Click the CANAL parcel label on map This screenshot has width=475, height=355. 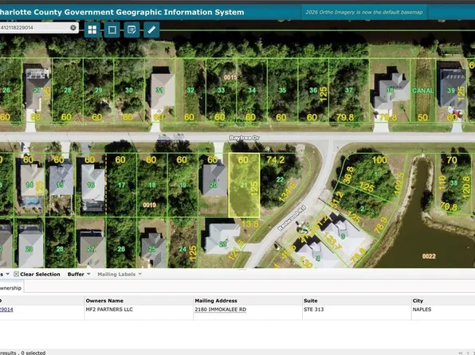(x=422, y=90)
